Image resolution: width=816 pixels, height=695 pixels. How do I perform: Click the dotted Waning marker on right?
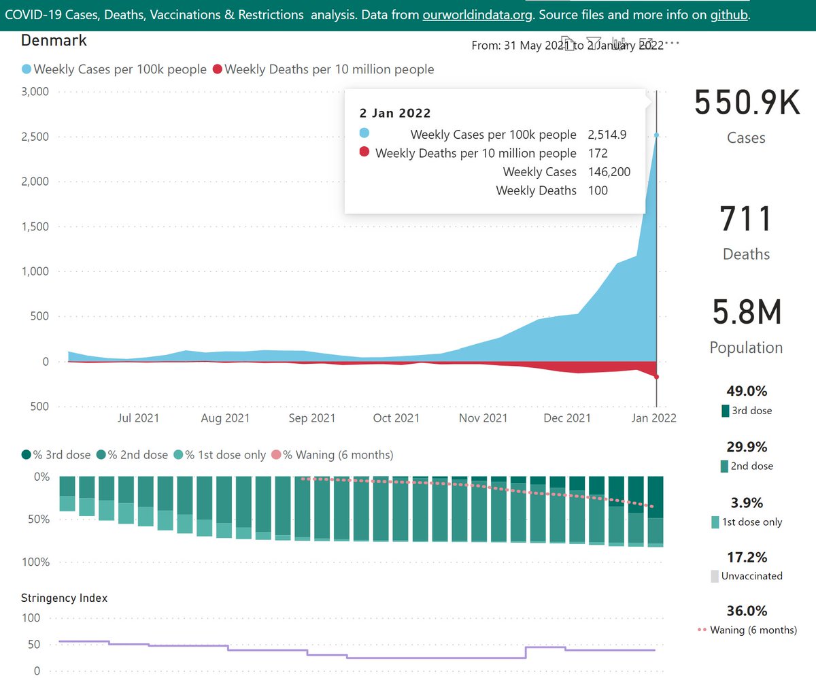702,630
